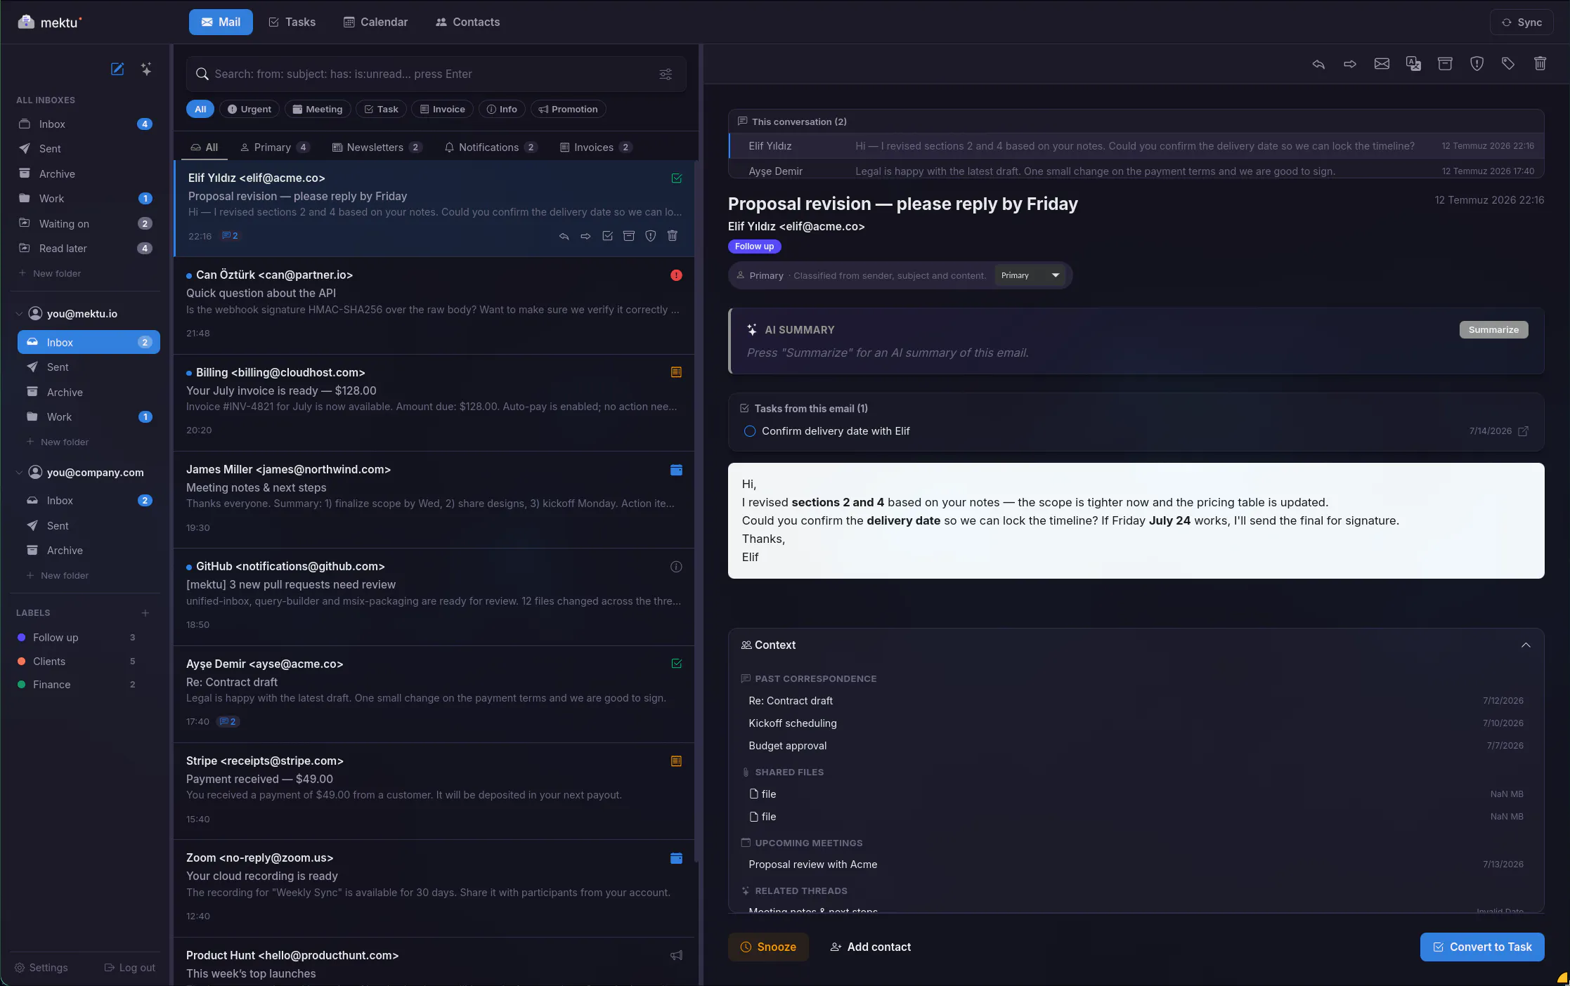Expand the This conversation (2) header
The image size is (1570, 986).
1136,121
